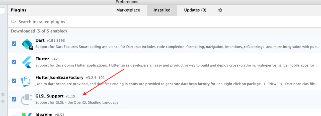Image resolution: width=321 pixels, height=116 pixels.
Task: Click the FlutterJsonBeanFactory FJ icon
Action: [x=26, y=81]
